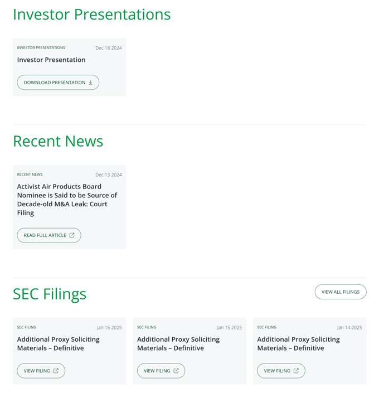Click the Recent News section heading

(x=58, y=141)
